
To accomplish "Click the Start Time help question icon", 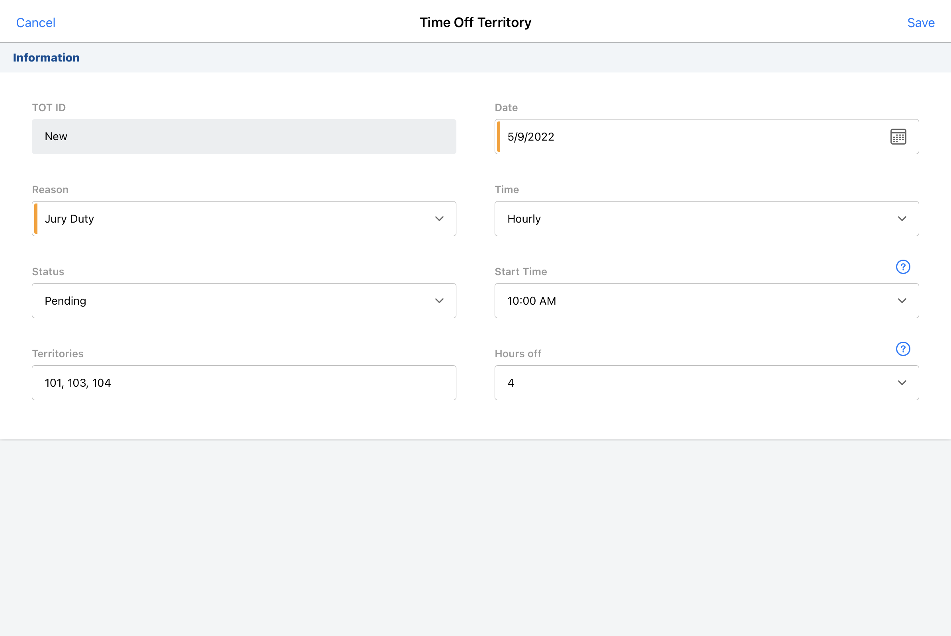I will [903, 267].
